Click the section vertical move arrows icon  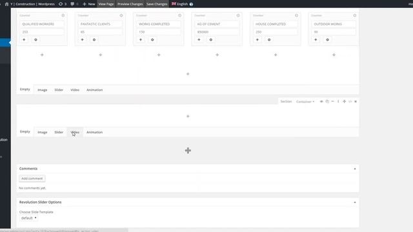coord(338,102)
